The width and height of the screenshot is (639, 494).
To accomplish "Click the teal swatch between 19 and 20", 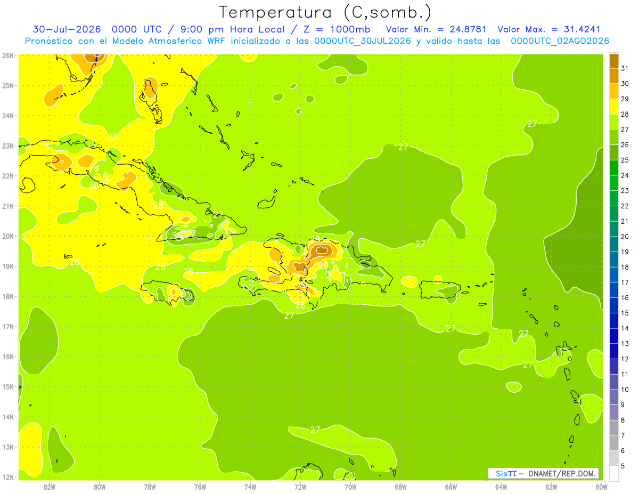I will point(614,245).
